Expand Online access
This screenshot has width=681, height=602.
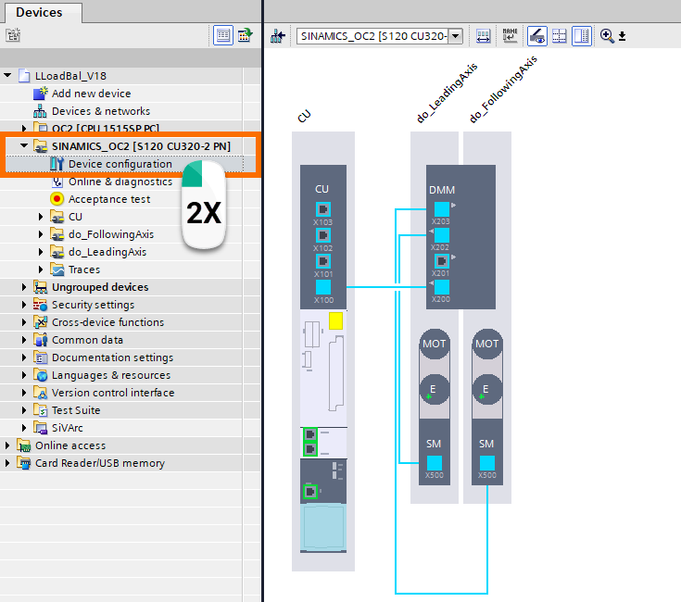coord(7,445)
